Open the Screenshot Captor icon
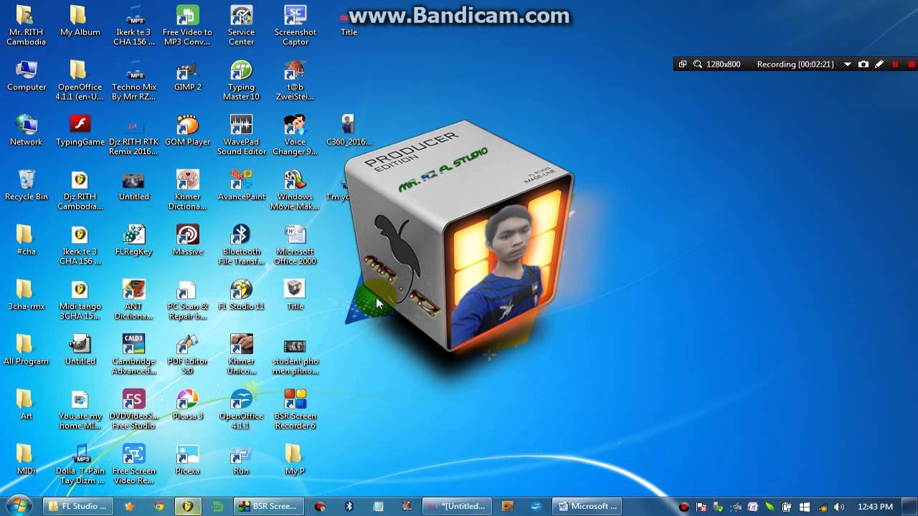 (x=295, y=26)
